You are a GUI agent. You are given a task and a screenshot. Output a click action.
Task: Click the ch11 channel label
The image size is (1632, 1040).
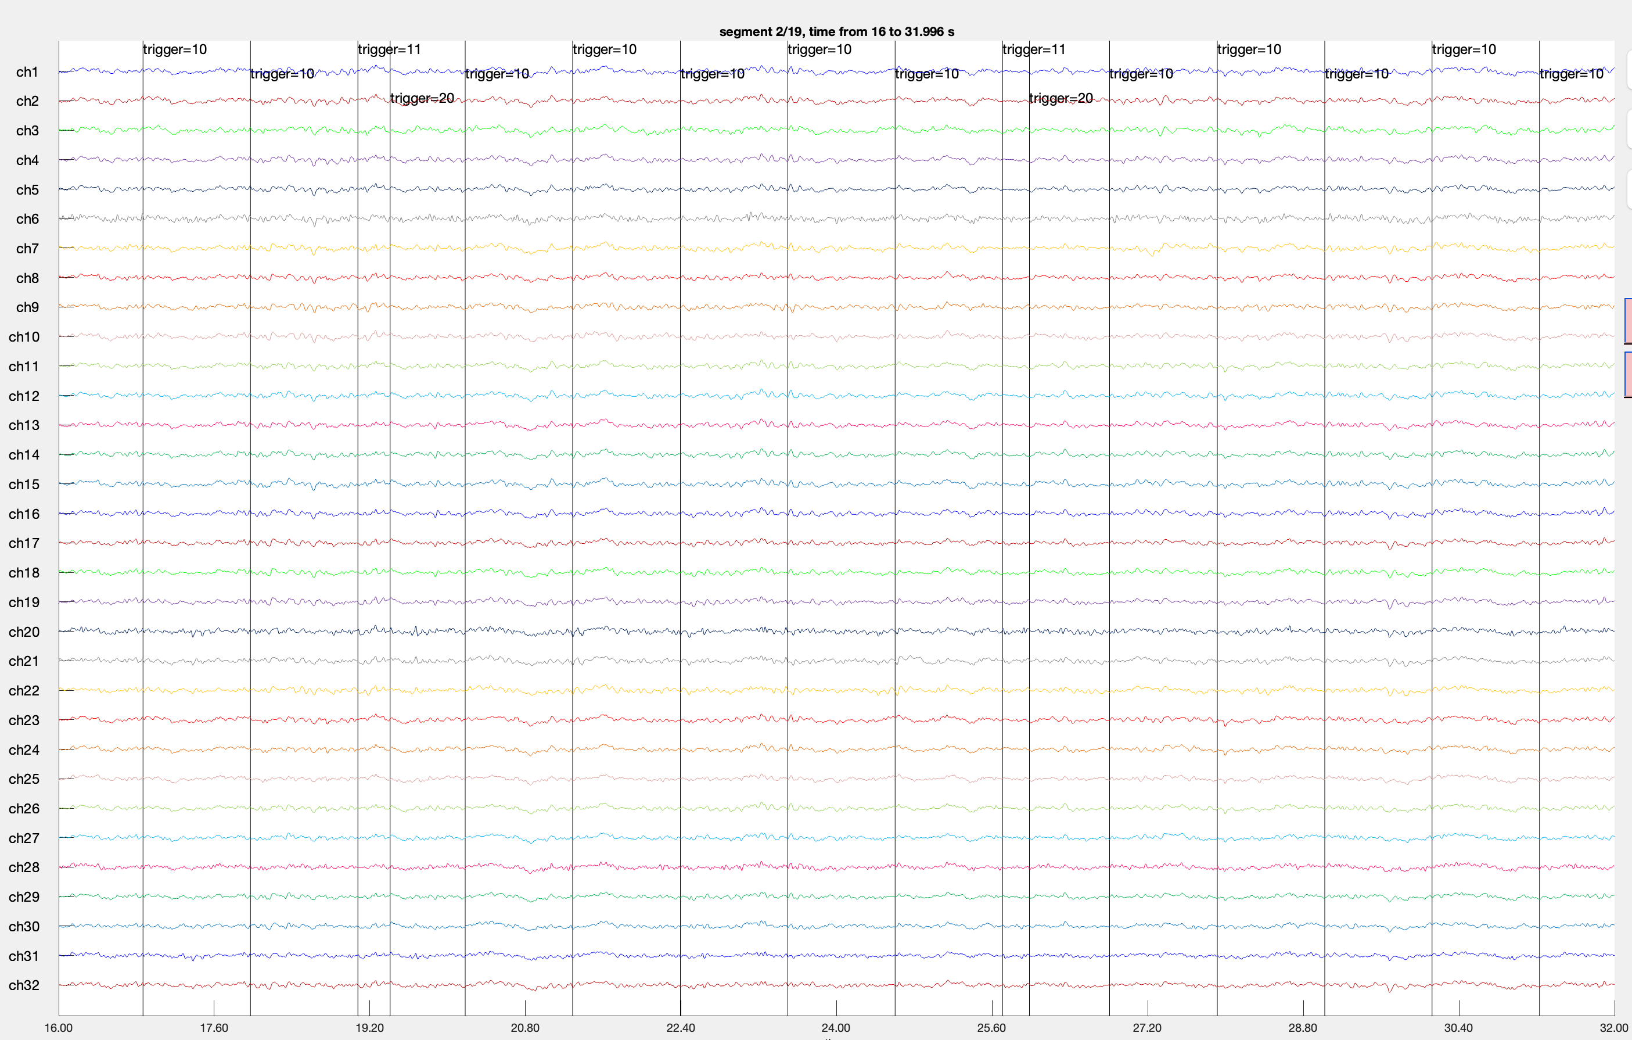click(24, 366)
